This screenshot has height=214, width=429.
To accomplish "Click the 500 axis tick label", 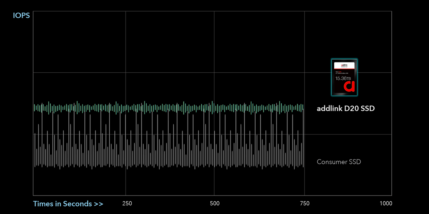I will [214, 204].
